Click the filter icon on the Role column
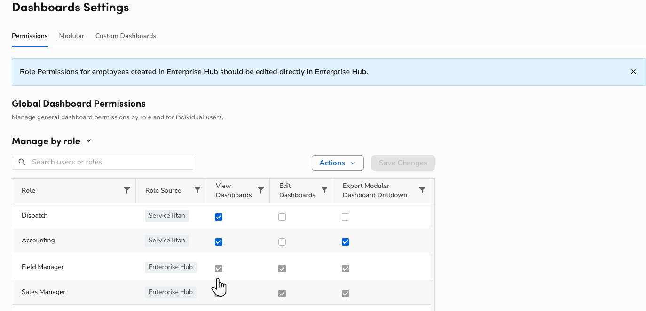 point(127,190)
